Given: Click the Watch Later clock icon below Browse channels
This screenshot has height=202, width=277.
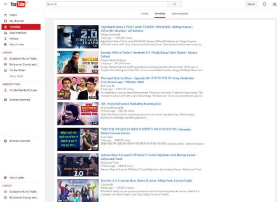Looking at the screenshot, I should (x=5, y=178).
